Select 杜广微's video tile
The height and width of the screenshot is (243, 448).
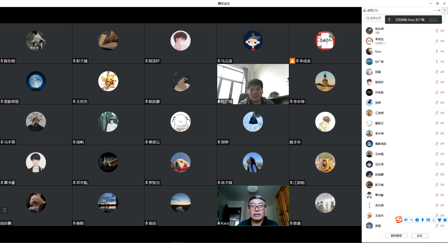click(253, 84)
